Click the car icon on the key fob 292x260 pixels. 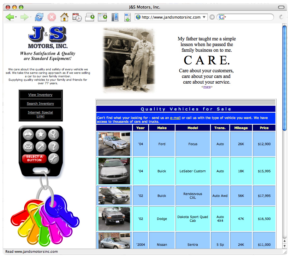[x=28, y=135]
